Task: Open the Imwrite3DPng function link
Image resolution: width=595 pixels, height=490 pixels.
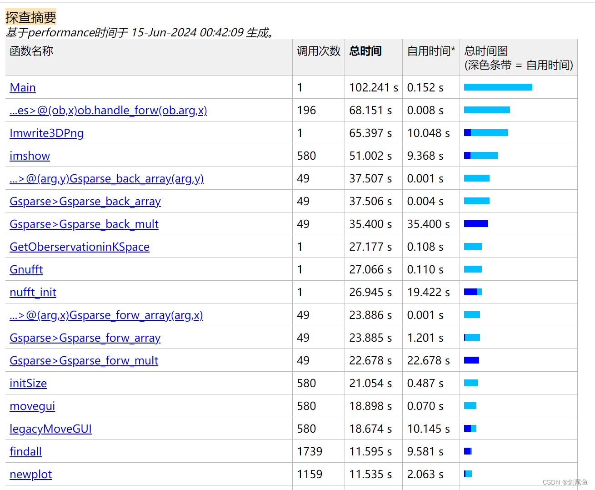Action: [47, 133]
